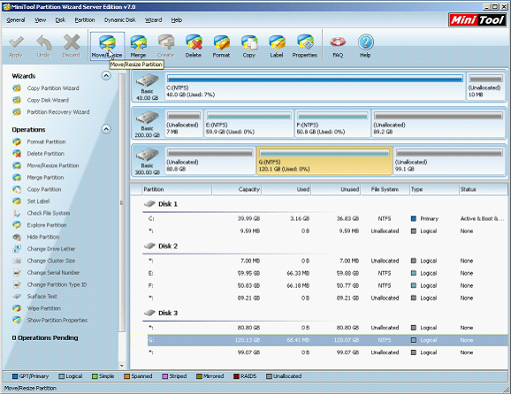Open the View menu
511x394 pixels.
point(41,19)
